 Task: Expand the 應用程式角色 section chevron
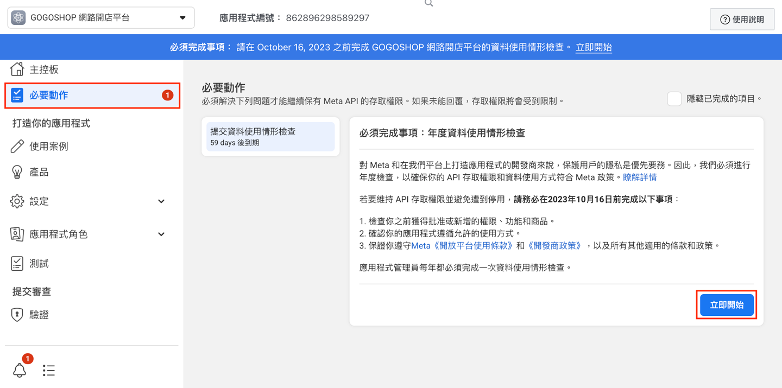(161, 234)
